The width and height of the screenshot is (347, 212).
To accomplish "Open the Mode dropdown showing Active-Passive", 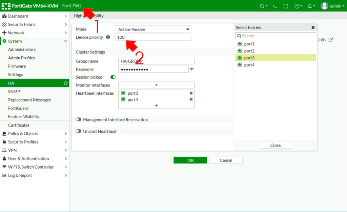I will tap(152, 29).
